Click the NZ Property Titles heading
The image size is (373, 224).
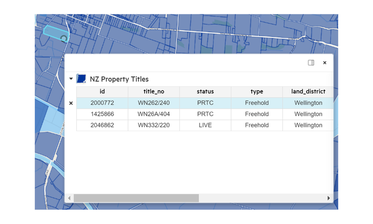119,79
